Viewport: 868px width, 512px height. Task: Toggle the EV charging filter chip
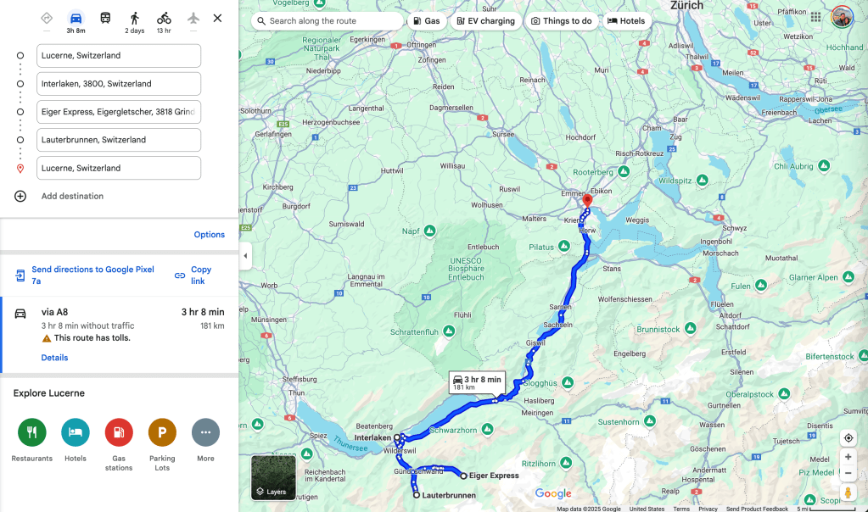coord(485,21)
